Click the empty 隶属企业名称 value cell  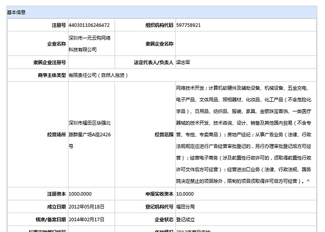click(x=246, y=44)
